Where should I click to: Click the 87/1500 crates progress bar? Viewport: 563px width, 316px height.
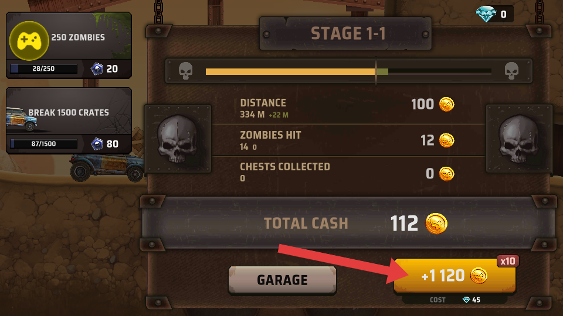[x=44, y=144]
